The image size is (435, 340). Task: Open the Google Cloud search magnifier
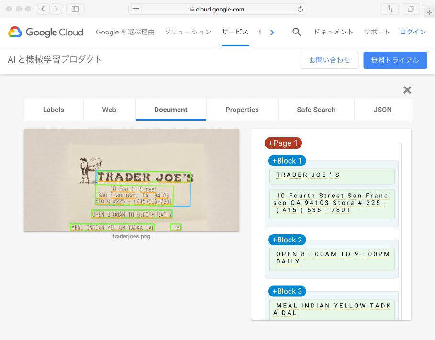click(x=297, y=32)
